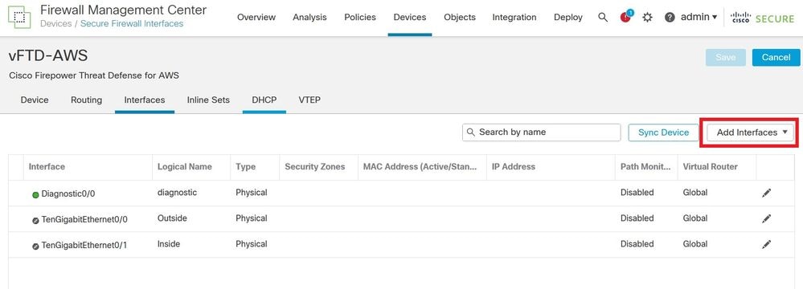Image resolution: width=803 pixels, height=289 pixels.
Task: Edit Diagnostic0/0 interface with pencil icon
Action: coord(766,193)
